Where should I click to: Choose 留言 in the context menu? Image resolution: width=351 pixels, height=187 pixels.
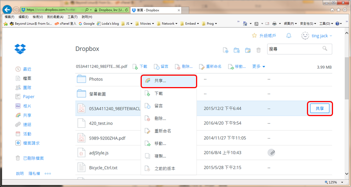pyautogui.click(x=169, y=106)
